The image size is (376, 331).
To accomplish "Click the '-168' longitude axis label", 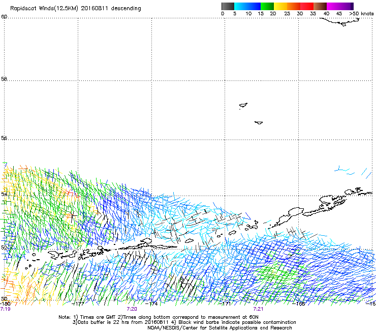I will coord(299,304).
